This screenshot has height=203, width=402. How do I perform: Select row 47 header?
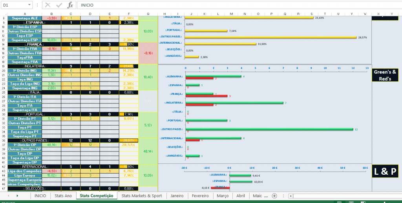click(4, 188)
